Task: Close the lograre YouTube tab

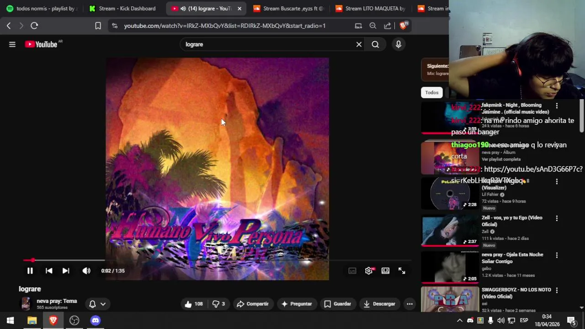Action: [239, 9]
